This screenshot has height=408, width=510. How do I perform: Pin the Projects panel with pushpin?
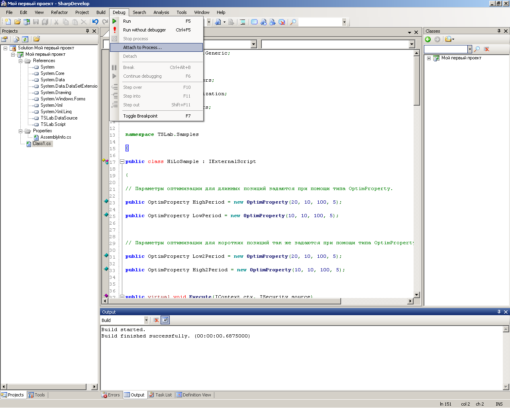tap(88, 31)
